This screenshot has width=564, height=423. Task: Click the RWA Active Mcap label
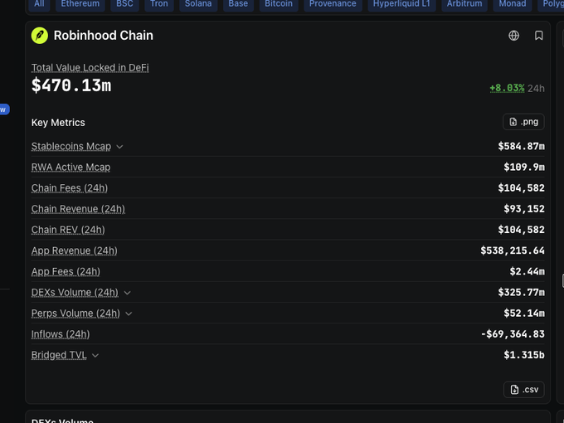70,168
